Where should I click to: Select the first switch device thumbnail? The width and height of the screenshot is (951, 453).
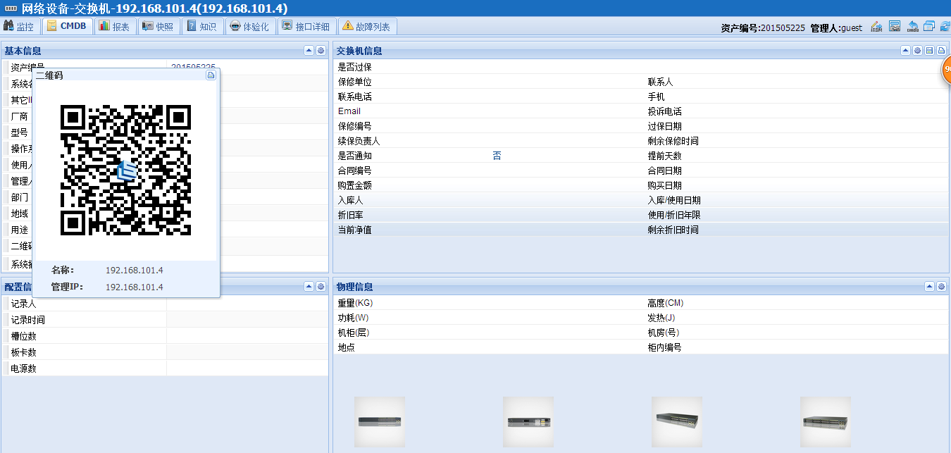(x=380, y=421)
